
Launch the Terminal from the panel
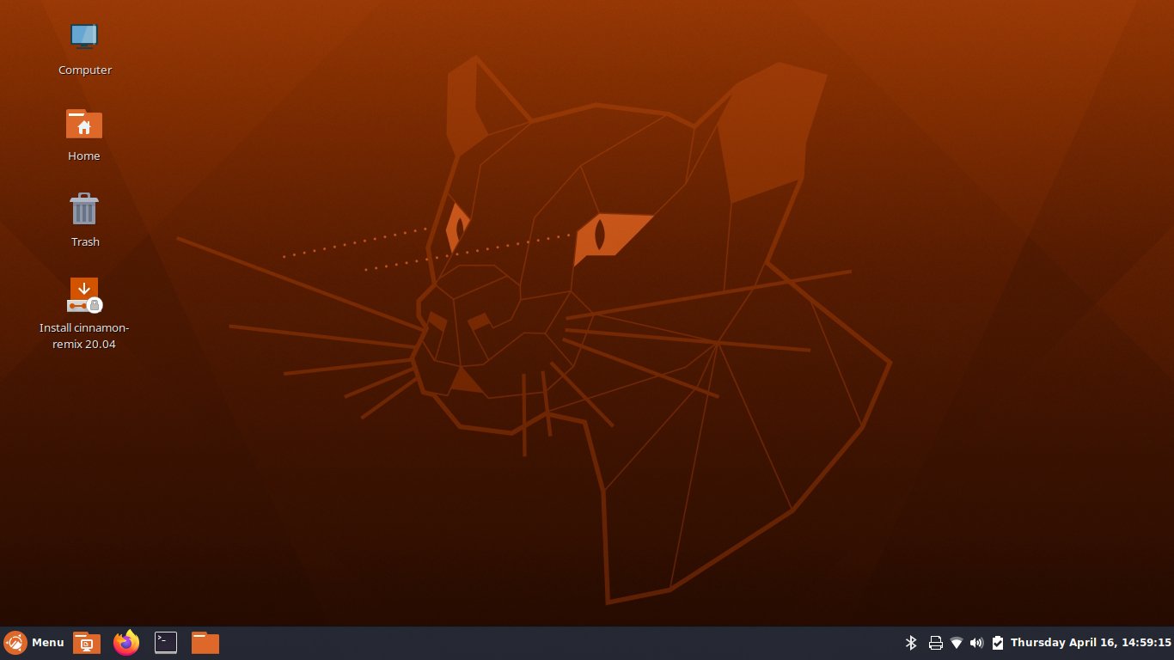(166, 643)
